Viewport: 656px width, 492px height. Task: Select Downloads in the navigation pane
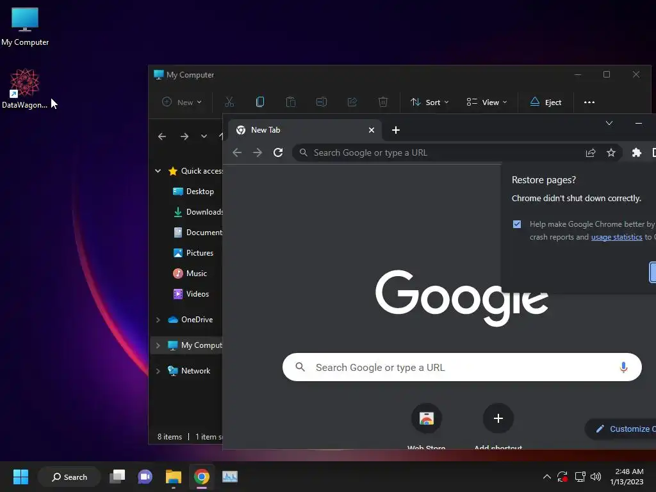(x=197, y=211)
